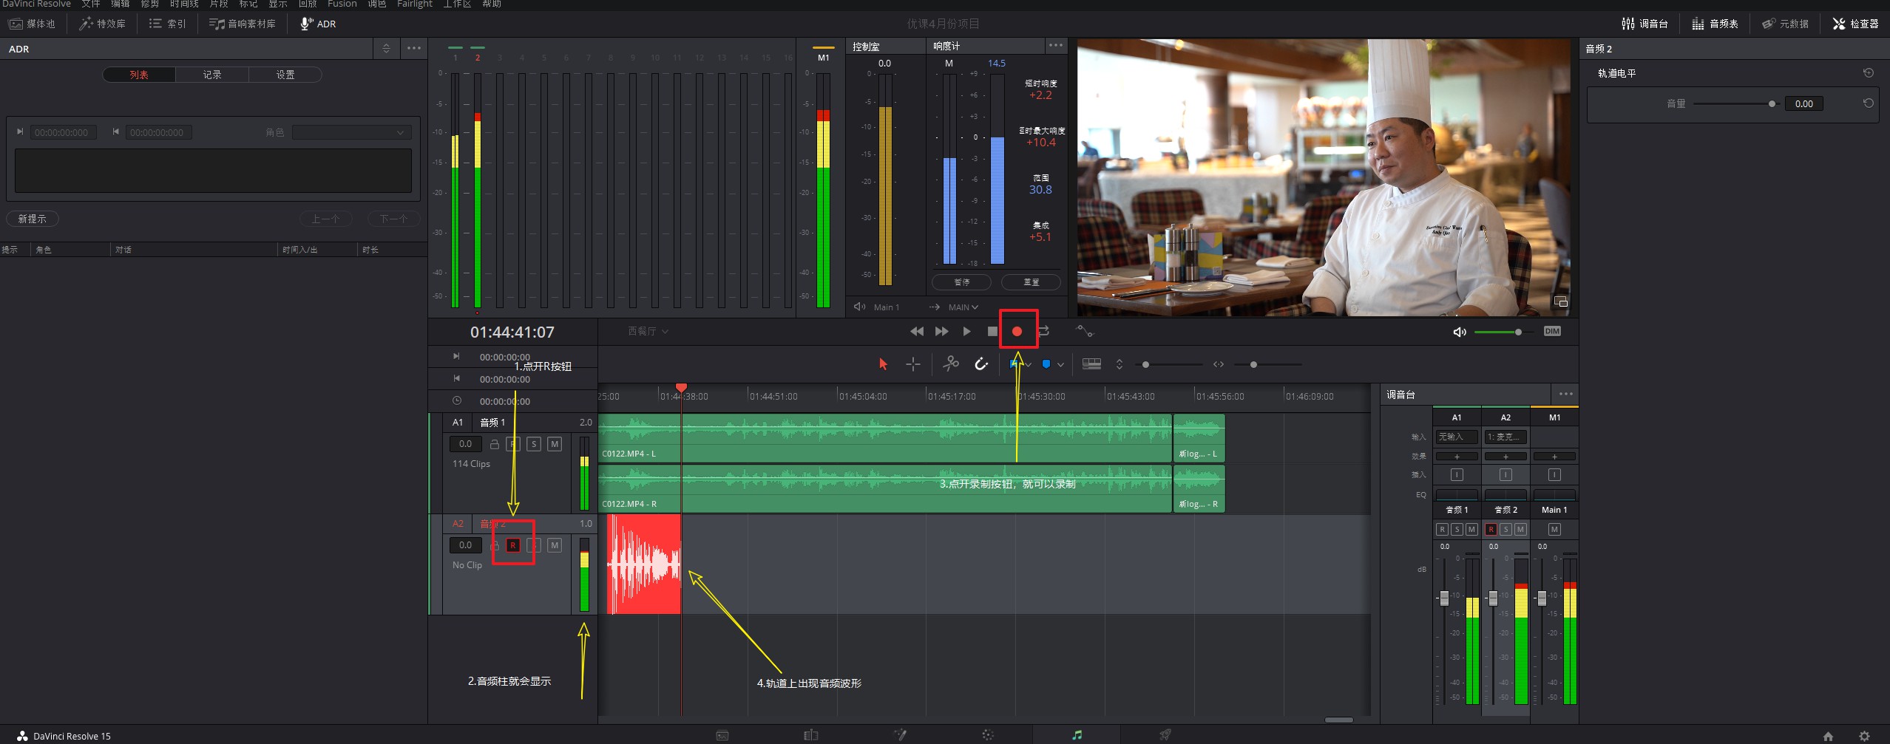Screen dimensions: 1890x744
Task: Open the loudness meter options menu (three dots)
Action: 1055,46
